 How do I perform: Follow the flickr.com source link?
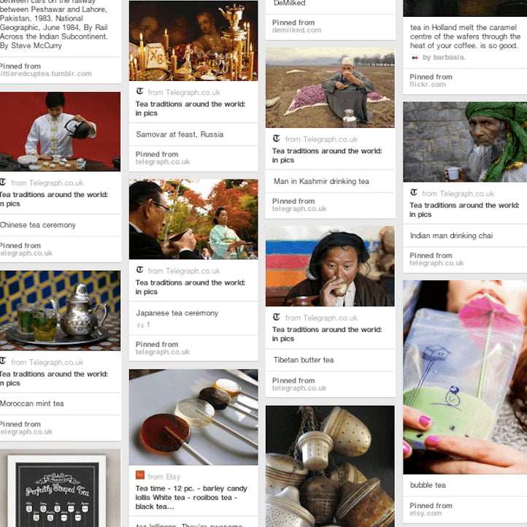pos(428,85)
